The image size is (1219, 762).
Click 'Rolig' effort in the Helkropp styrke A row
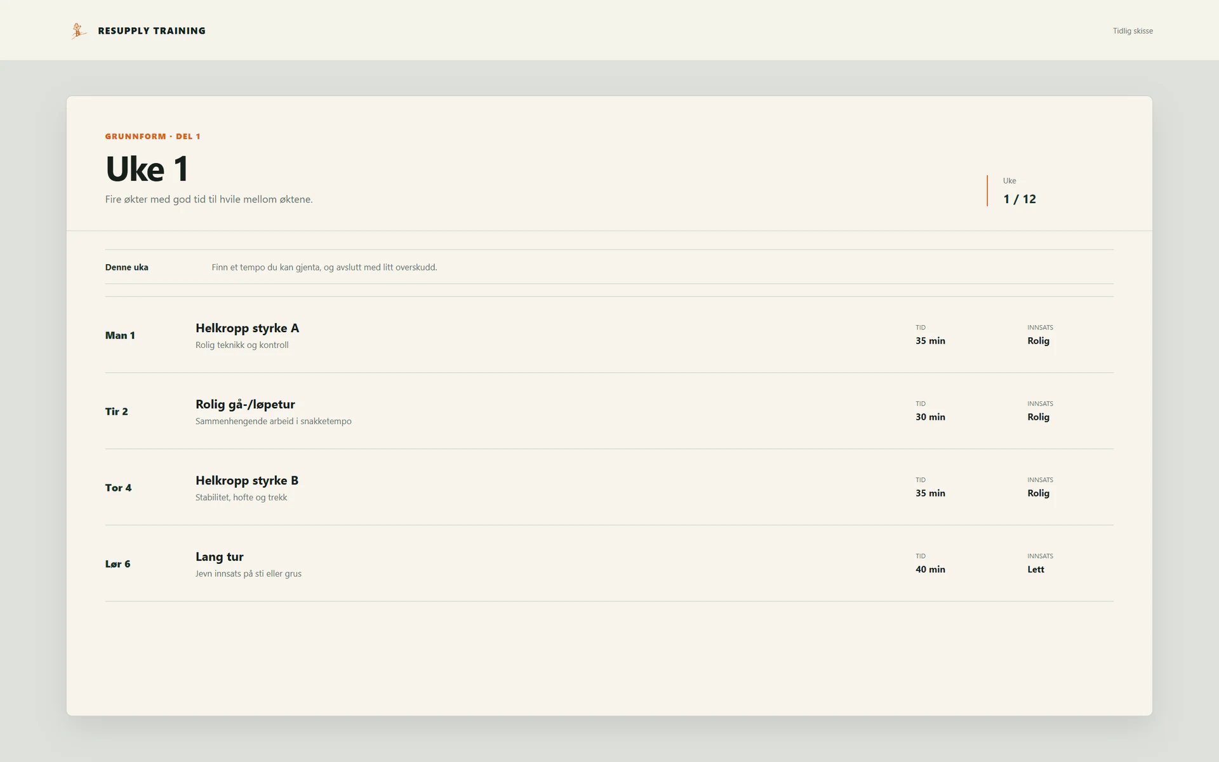[x=1038, y=341]
